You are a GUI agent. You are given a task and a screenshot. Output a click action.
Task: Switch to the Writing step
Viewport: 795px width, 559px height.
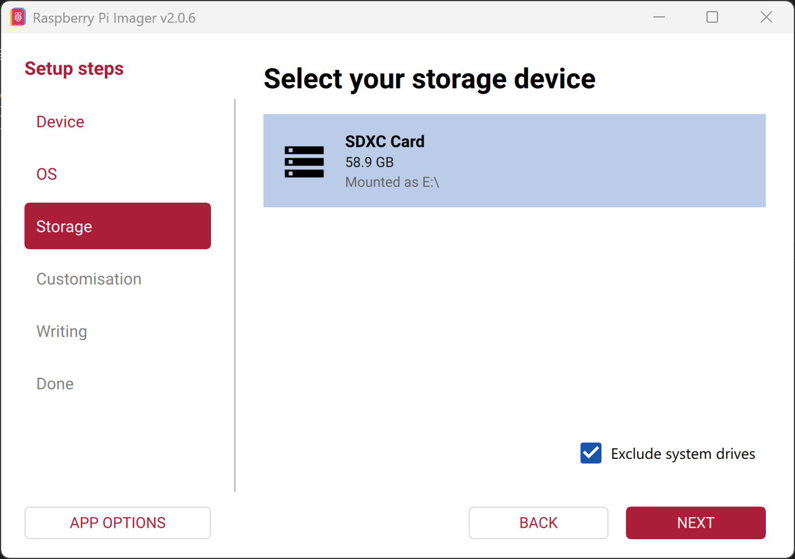(x=62, y=331)
